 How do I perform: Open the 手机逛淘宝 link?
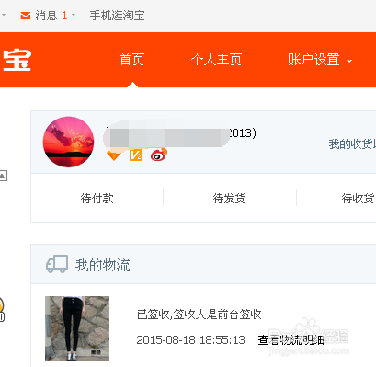(117, 16)
